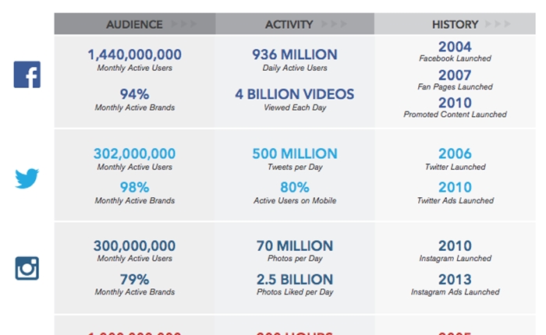Click the arrows next to Audience
The height and width of the screenshot is (335, 546).
point(184,24)
